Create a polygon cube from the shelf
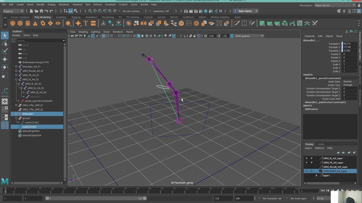Screen dimensions: 362x203 pos(20,23)
